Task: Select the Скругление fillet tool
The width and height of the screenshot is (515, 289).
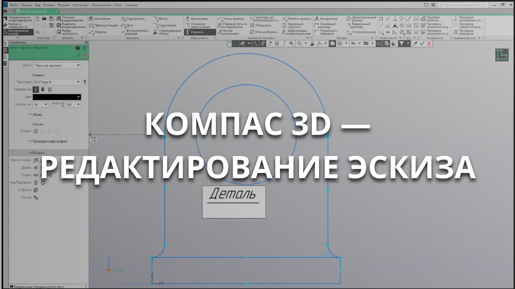Action: 165,25
